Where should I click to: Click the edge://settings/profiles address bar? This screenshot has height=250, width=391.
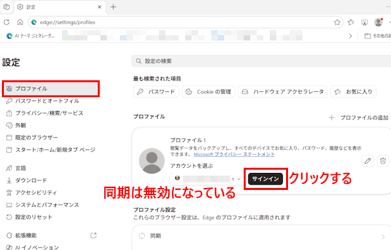coord(185,22)
